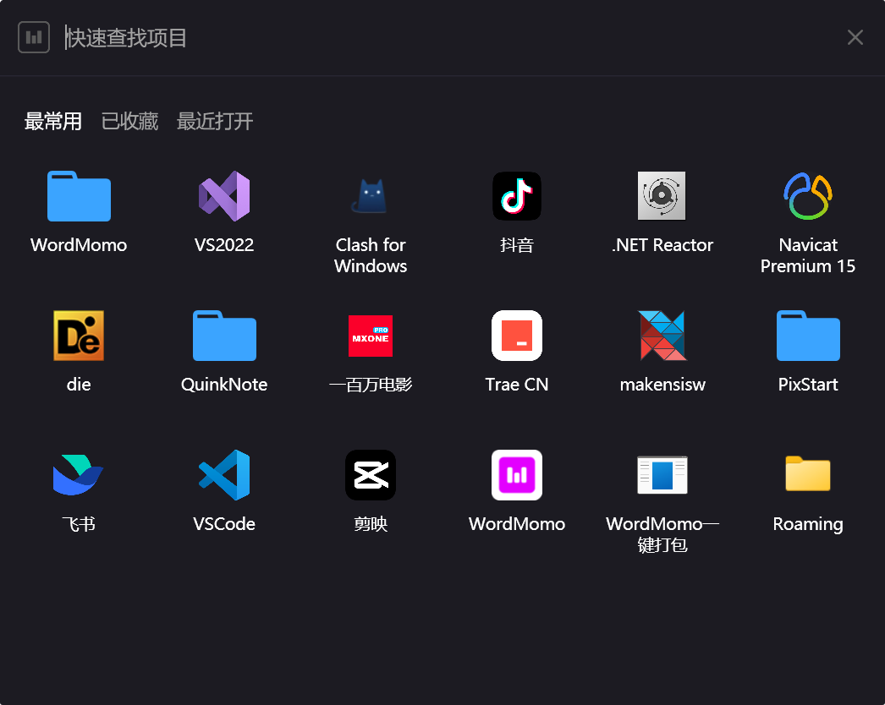Screen dimensions: 885x705
Task: Open Navicat Premium 15
Action: (x=808, y=196)
